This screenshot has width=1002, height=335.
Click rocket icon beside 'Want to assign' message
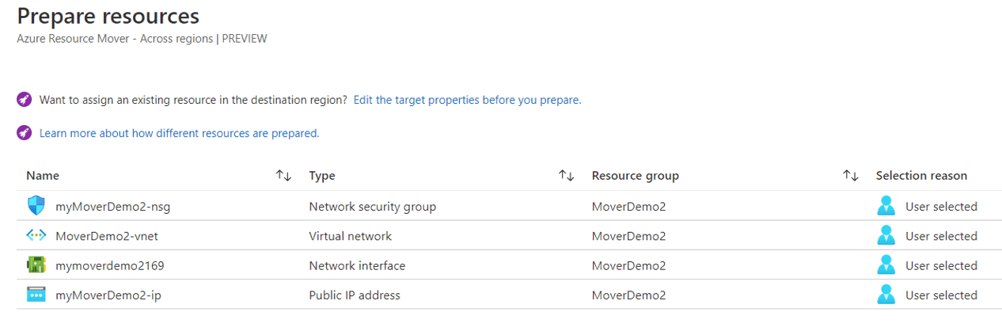click(x=24, y=100)
